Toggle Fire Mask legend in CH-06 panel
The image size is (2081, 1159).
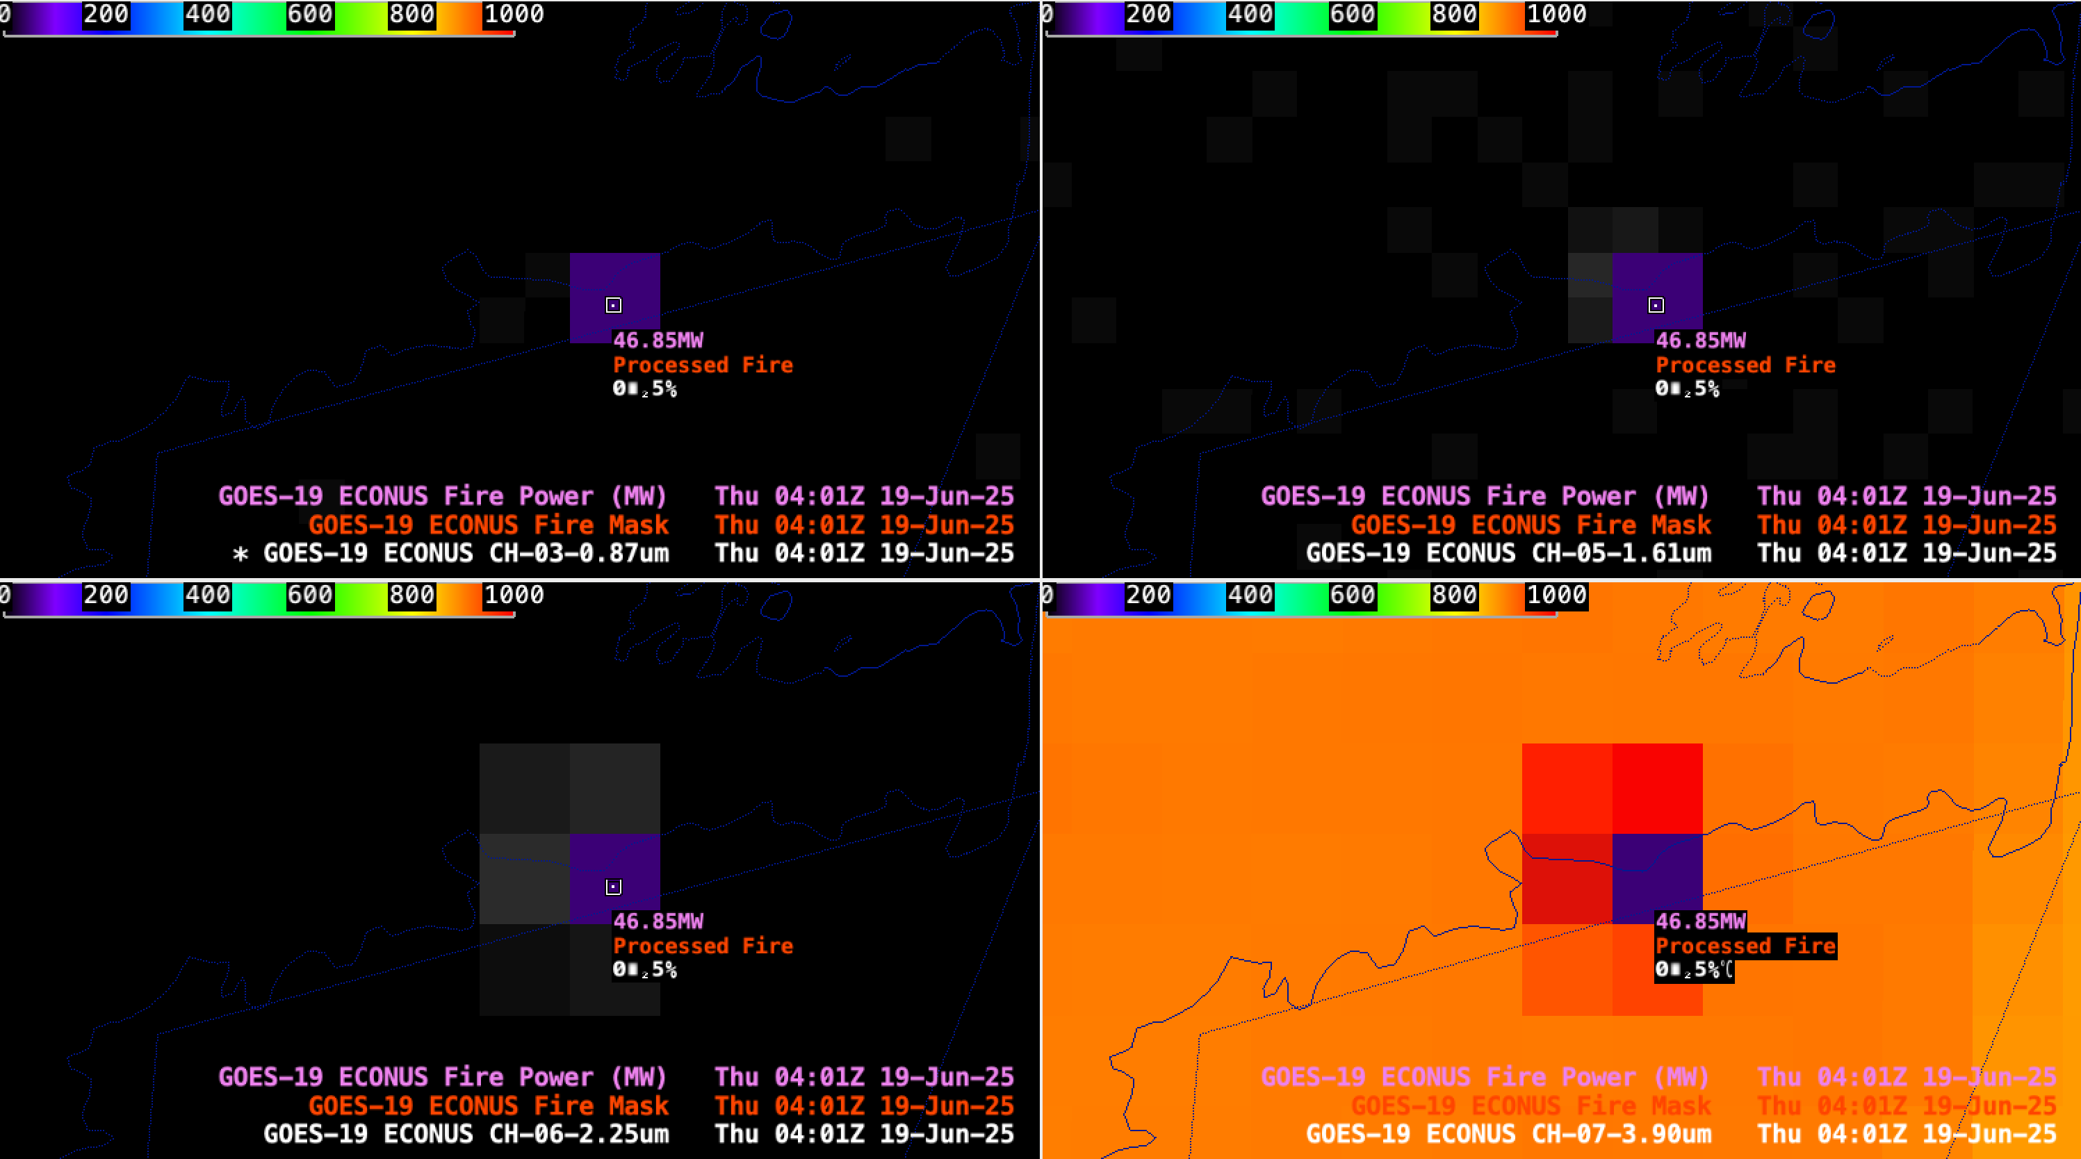click(x=489, y=1105)
